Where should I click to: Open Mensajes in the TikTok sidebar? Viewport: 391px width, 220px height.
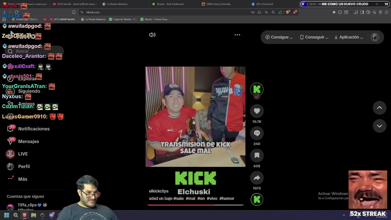[x=23, y=141]
